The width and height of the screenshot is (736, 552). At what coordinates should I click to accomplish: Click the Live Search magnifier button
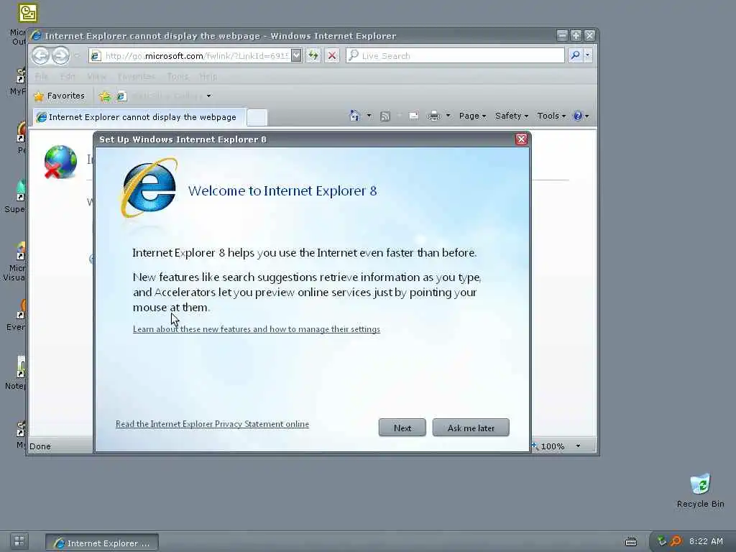575,55
